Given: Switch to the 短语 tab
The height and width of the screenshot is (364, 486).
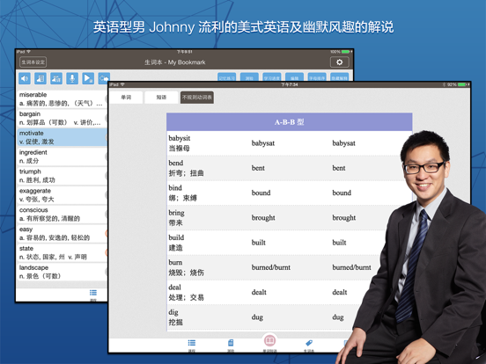Looking at the screenshot, I should tap(161, 98).
